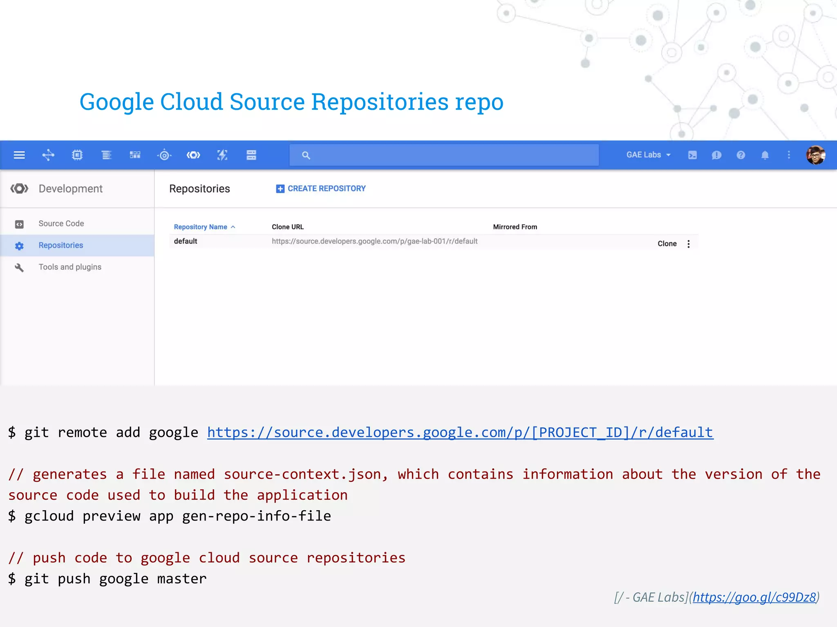Click the target-shaped monitoring icon

(x=164, y=155)
